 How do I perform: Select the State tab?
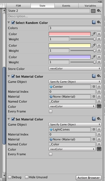pyautogui.click(x=42, y=5)
